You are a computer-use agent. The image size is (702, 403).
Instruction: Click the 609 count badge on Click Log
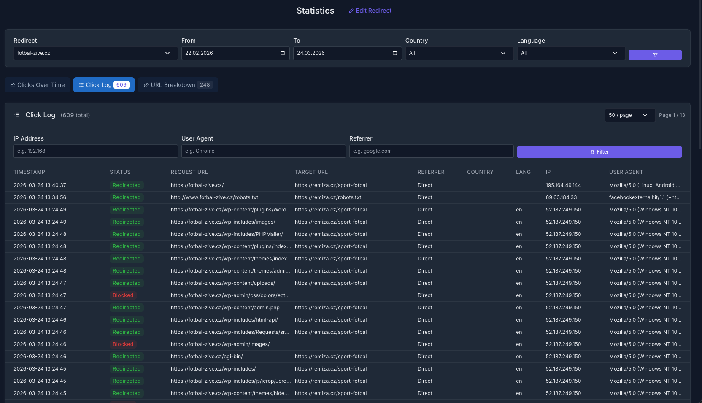click(x=121, y=85)
